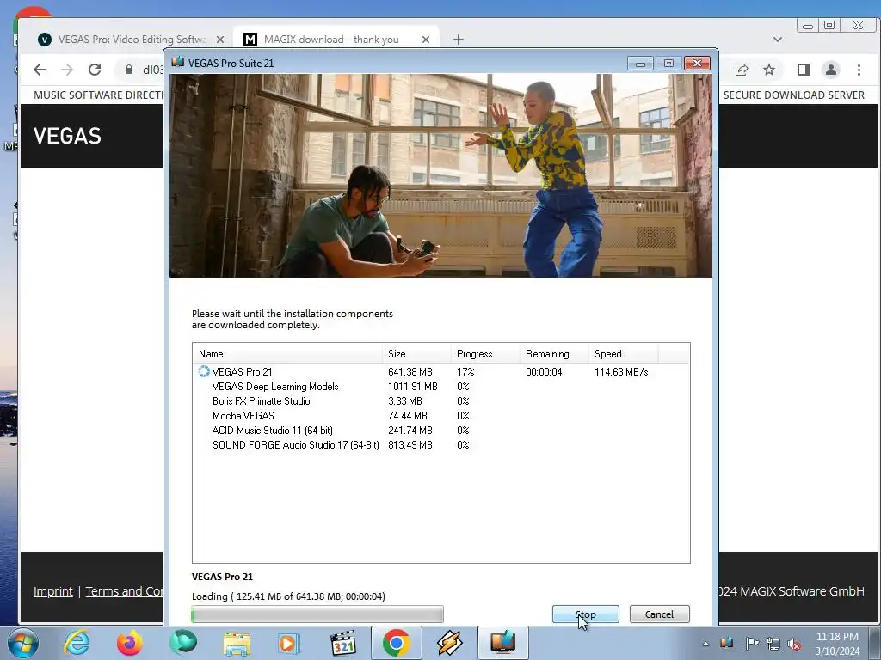
Task: Click the tray icon left of the flag
Action: pyautogui.click(x=727, y=643)
